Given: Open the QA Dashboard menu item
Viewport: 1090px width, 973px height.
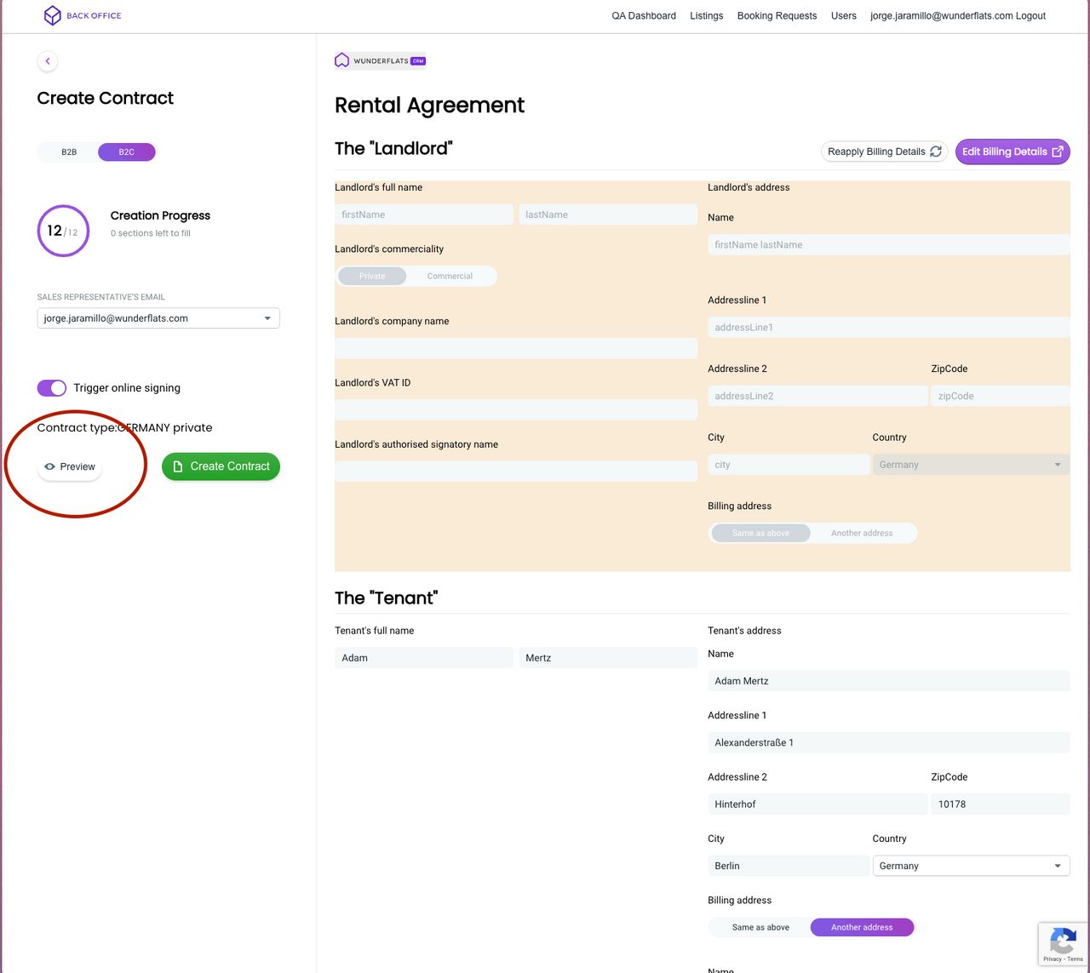Looking at the screenshot, I should point(644,15).
